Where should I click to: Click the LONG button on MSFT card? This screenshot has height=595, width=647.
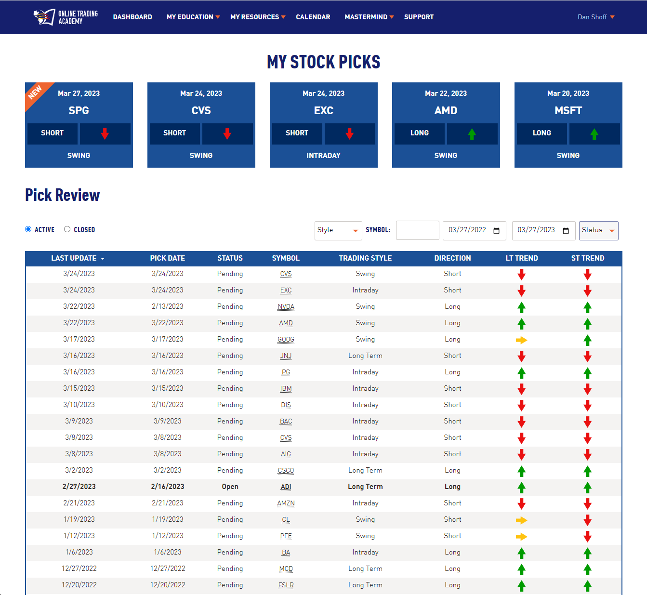[x=542, y=133]
